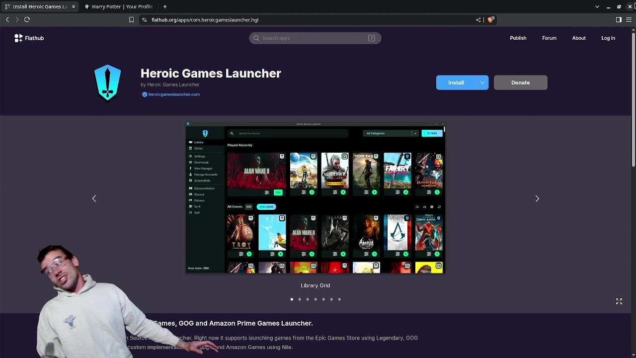Screen dimensions: 636x358
Task: Click Log in
Action: (608, 38)
